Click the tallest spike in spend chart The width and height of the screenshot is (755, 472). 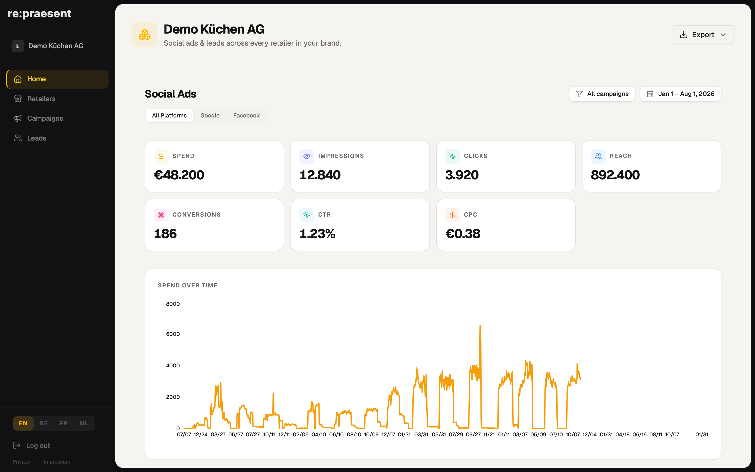coord(480,326)
